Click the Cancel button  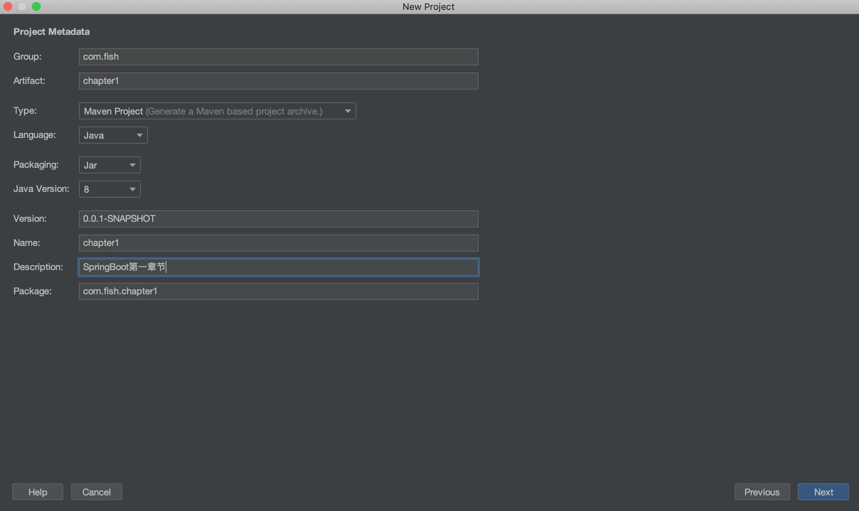(x=96, y=492)
